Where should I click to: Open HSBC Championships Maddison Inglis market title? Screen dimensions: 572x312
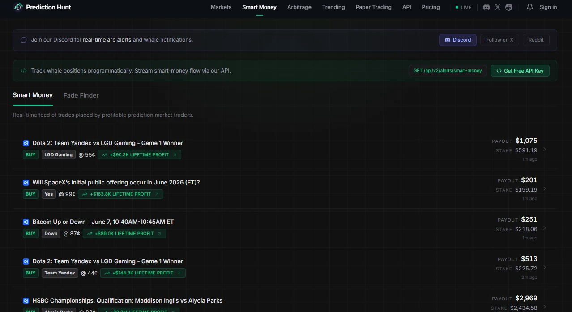point(127,301)
